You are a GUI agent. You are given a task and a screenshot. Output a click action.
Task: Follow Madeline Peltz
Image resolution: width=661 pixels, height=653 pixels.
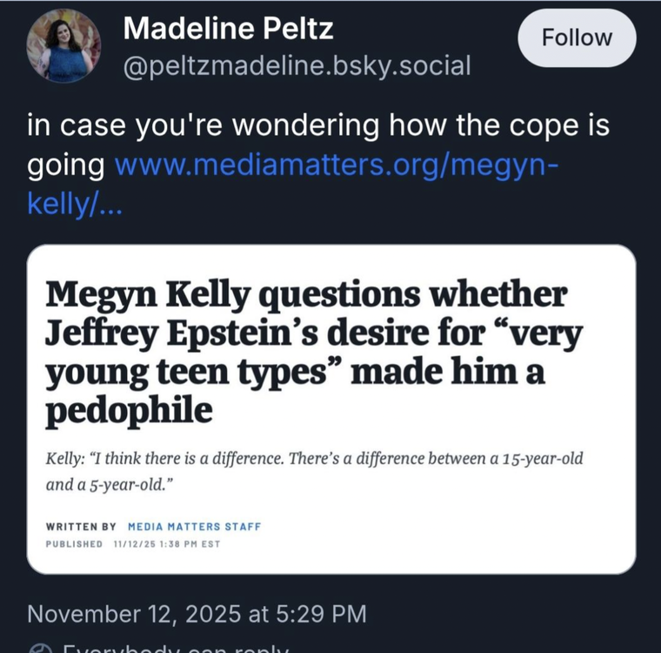(x=577, y=37)
